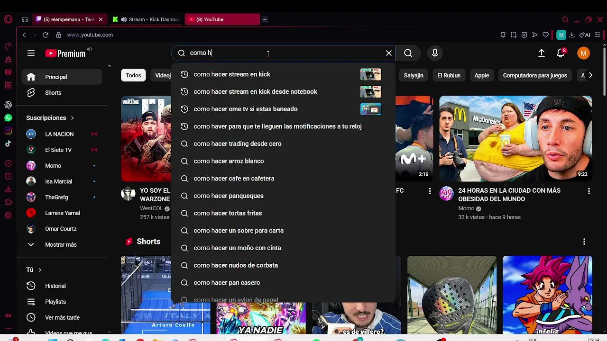The width and height of the screenshot is (607, 341).
Task: Select the El Rubius filter chip
Action: click(449, 75)
